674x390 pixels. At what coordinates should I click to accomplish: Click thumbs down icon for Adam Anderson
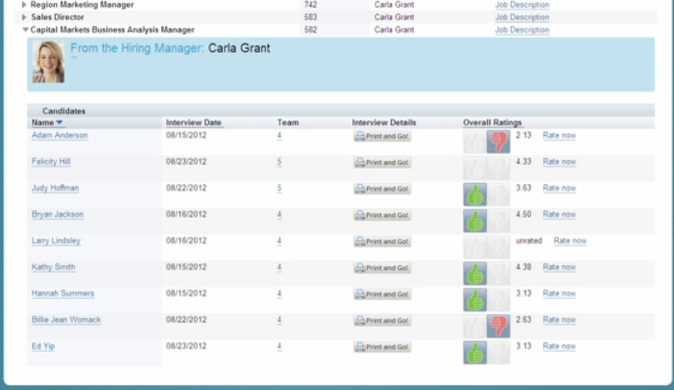pos(498,142)
